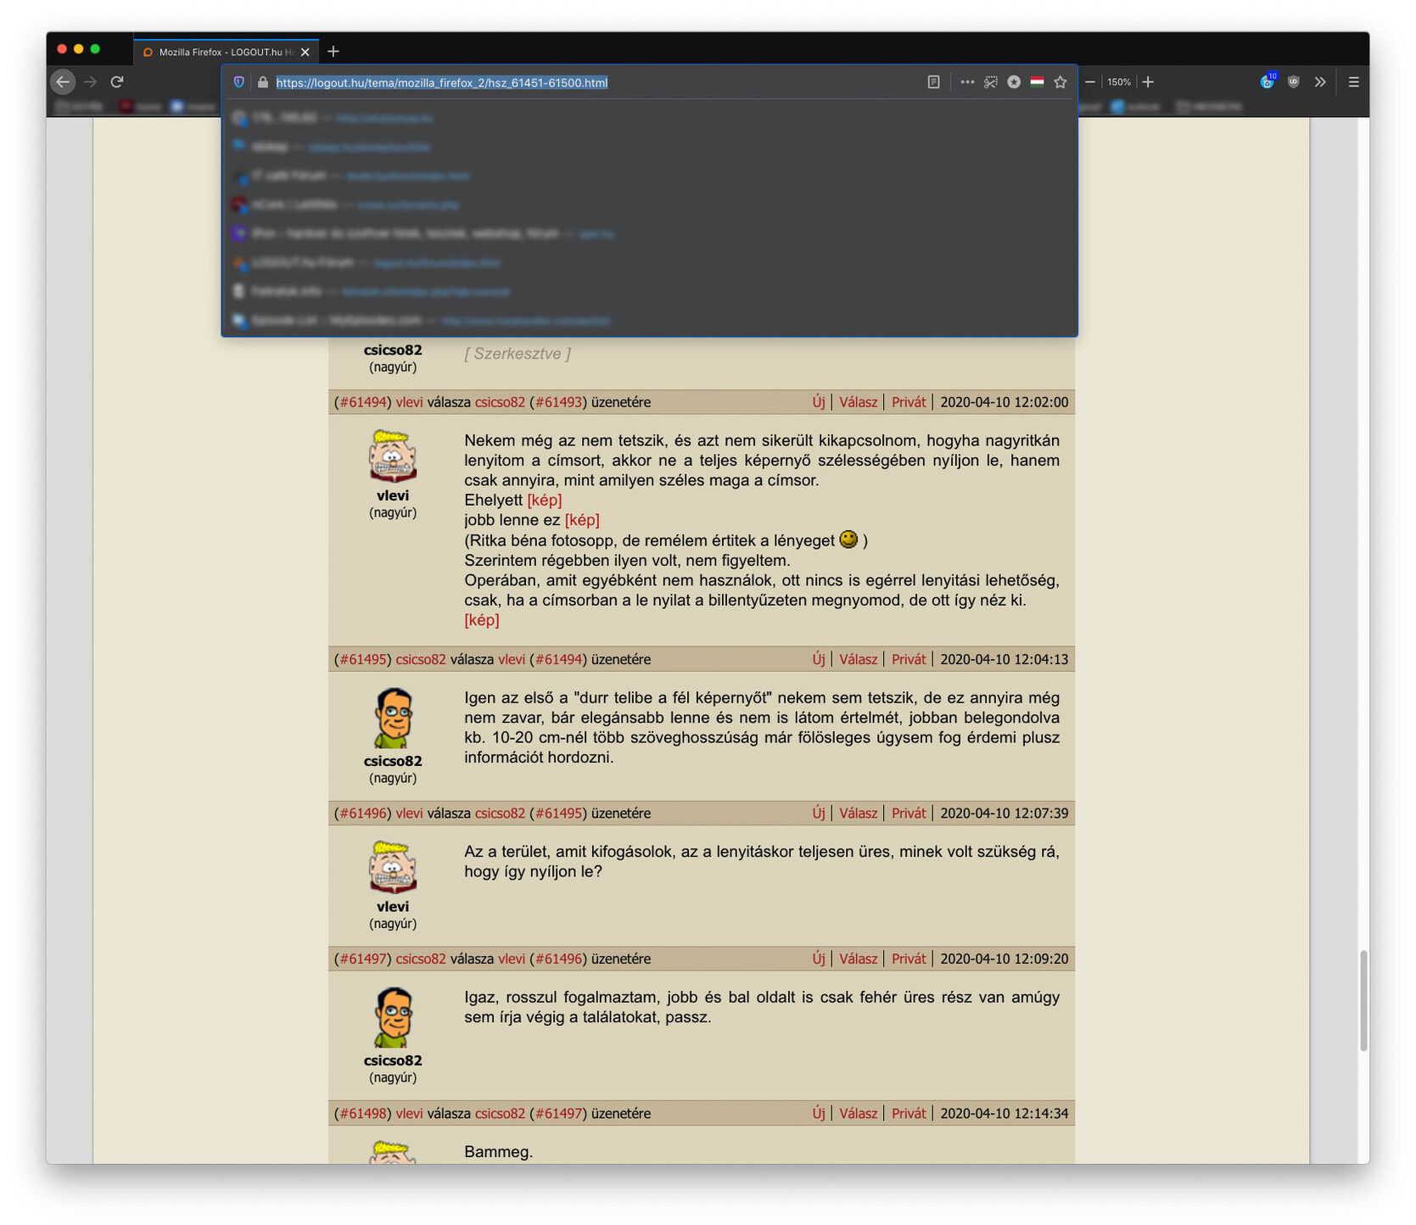Open author csicso82 link in #61495 header
Screen dimensions: 1416x1225
(421, 659)
